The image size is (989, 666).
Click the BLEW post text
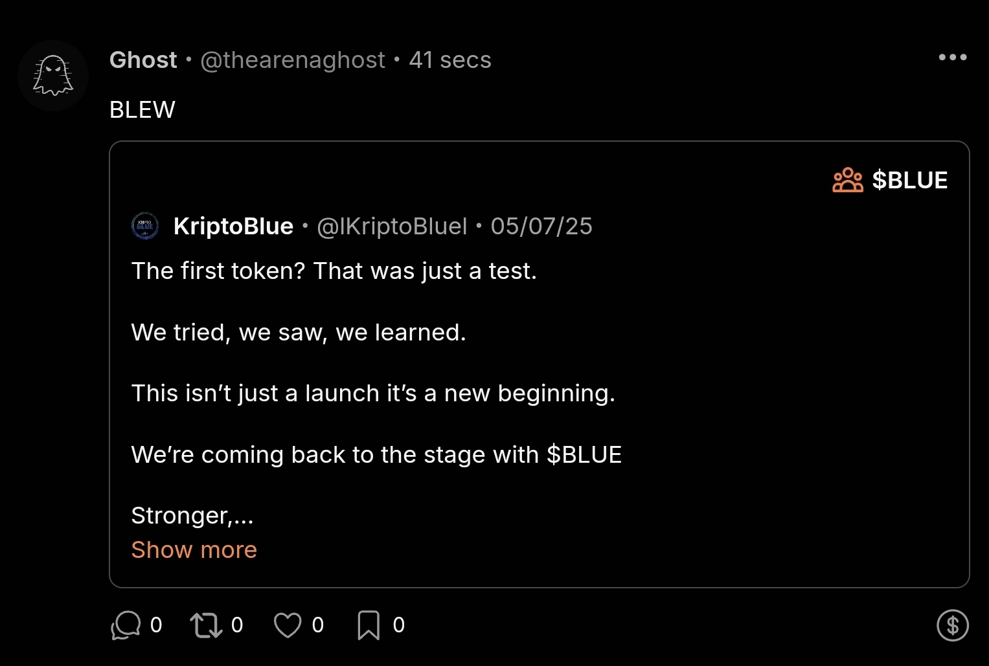click(142, 110)
